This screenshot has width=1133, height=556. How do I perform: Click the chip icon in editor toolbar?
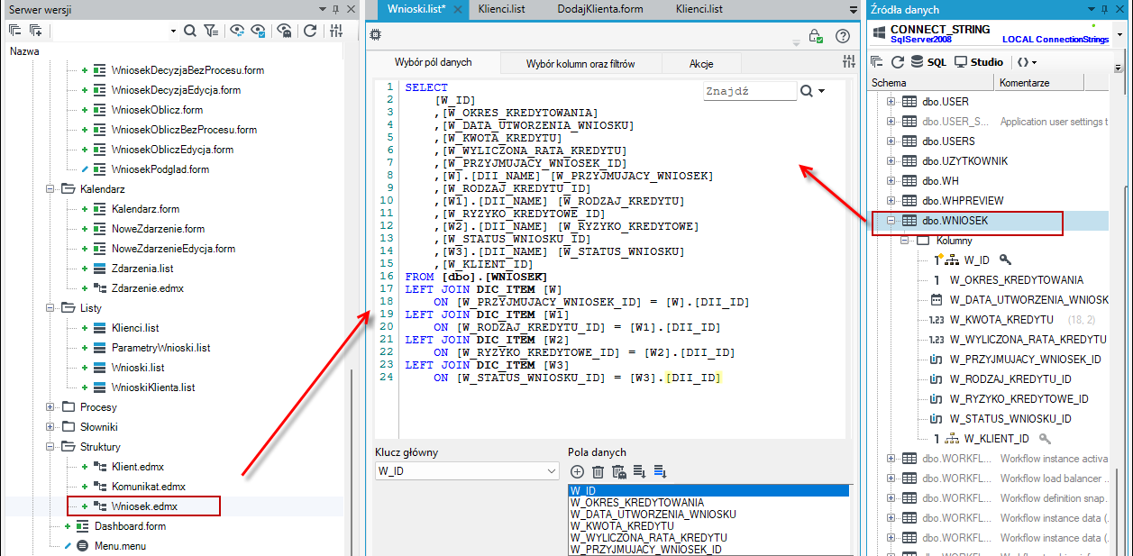point(375,34)
